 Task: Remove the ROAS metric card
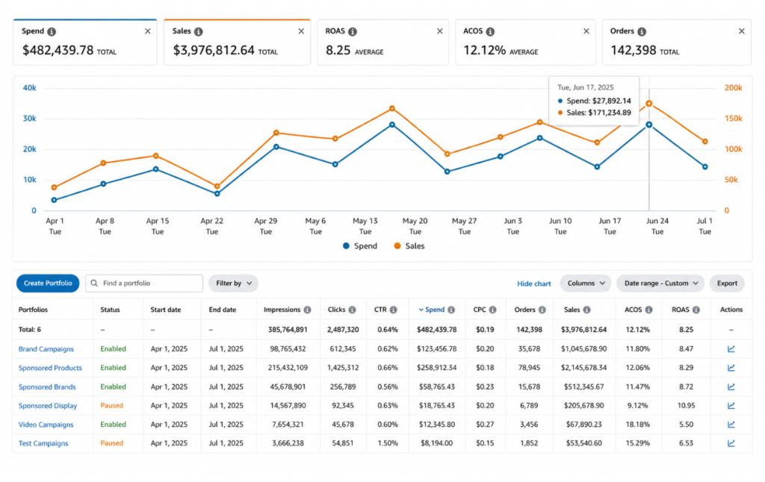click(x=439, y=31)
